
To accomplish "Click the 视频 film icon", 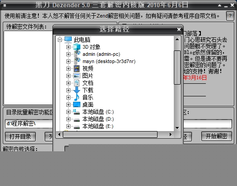I will tap(77, 68).
